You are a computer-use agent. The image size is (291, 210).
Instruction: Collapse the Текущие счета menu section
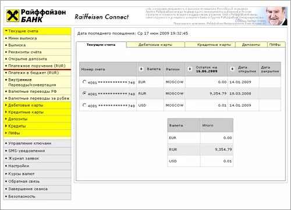point(37,31)
